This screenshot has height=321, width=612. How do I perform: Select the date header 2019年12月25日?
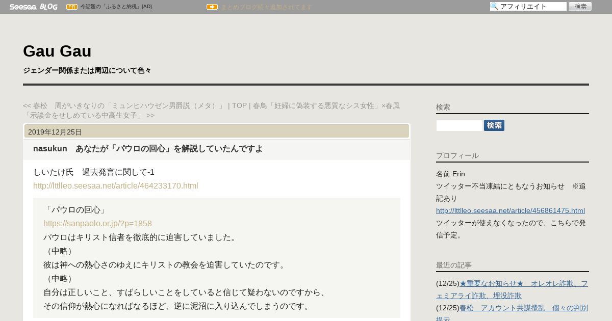pos(55,132)
